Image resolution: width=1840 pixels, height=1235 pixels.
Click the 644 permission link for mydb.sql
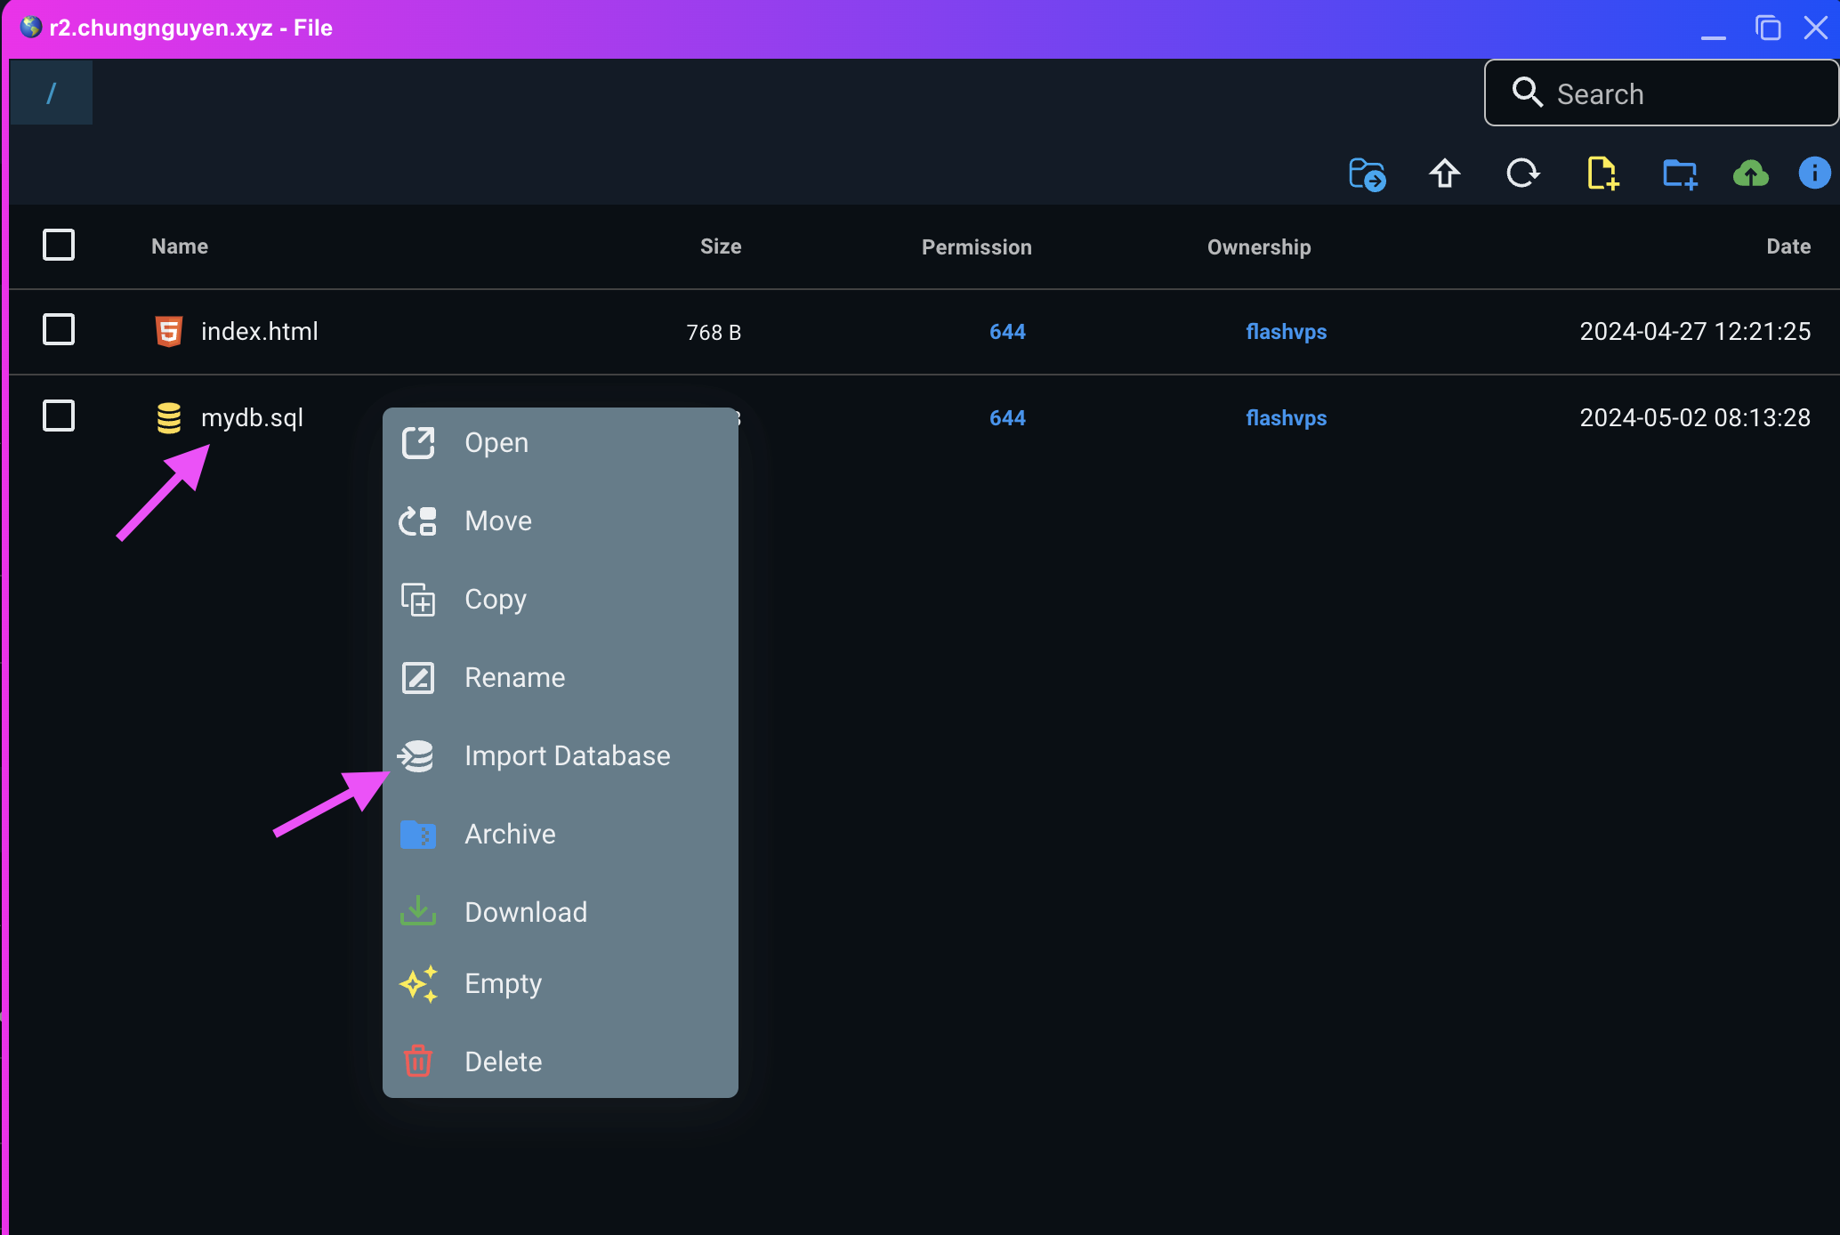click(1006, 417)
